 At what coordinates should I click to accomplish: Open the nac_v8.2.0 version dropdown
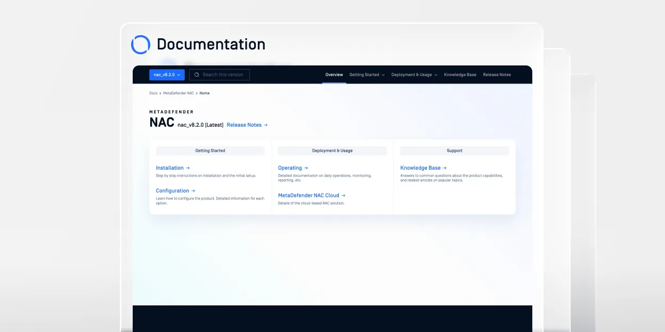(x=167, y=75)
